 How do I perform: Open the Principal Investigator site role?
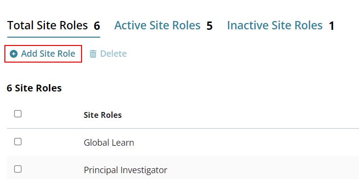tap(126, 170)
